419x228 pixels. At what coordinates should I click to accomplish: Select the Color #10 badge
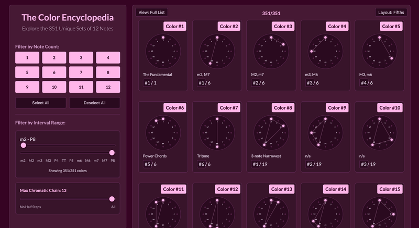click(x=390, y=108)
